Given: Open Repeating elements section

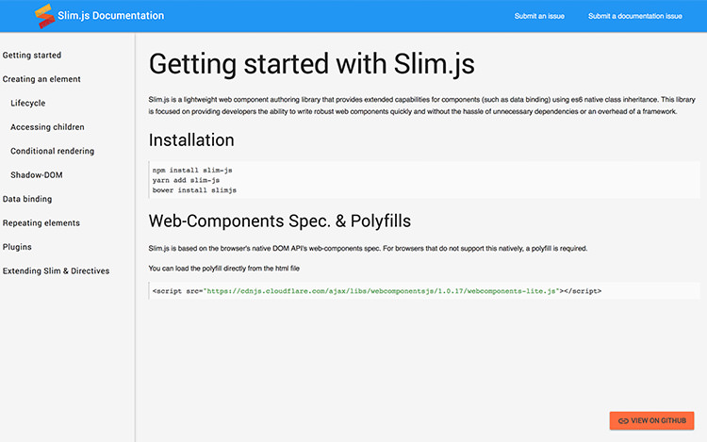Looking at the screenshot, I should tap(41, 222).
